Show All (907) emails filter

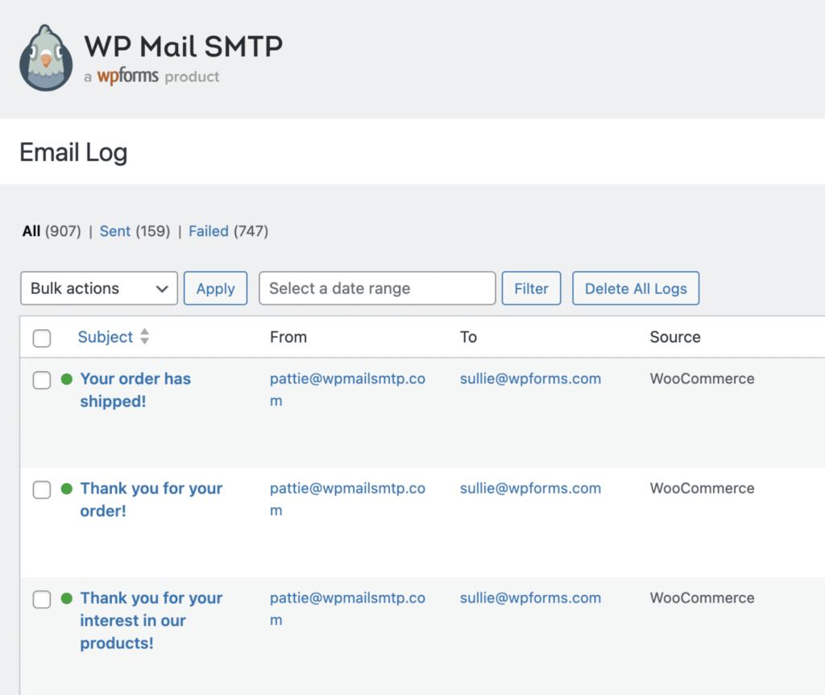tap(52, 231)
